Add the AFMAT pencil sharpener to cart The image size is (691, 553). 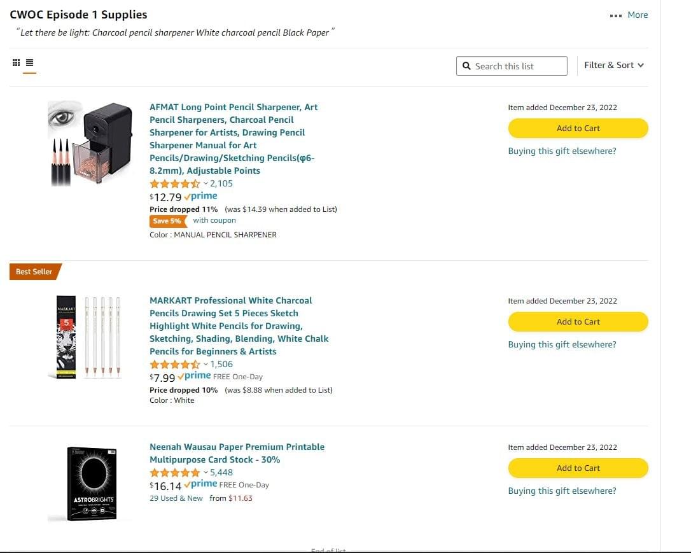tap(578, 128)
